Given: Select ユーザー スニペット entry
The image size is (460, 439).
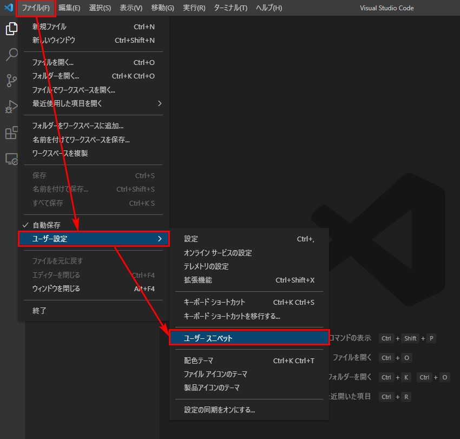Looking at the screenshot, I should coord(249,338).
